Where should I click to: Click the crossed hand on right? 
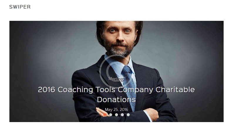click(x=152, y=114)
